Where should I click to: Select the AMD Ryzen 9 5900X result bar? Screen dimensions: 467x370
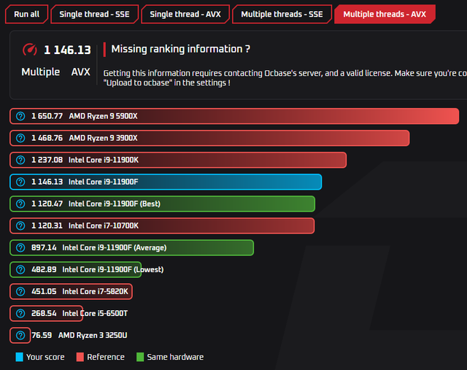coord(234,116)
